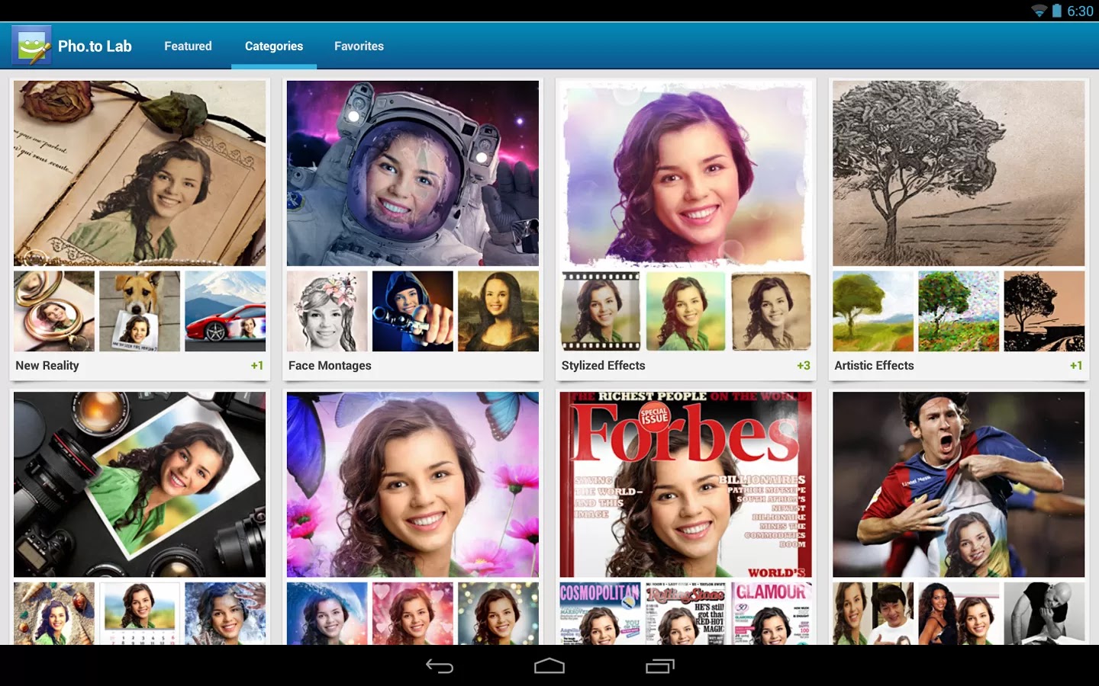
Task: Open the soccer player shirt montage preview
Action: [x=959, y=484]
